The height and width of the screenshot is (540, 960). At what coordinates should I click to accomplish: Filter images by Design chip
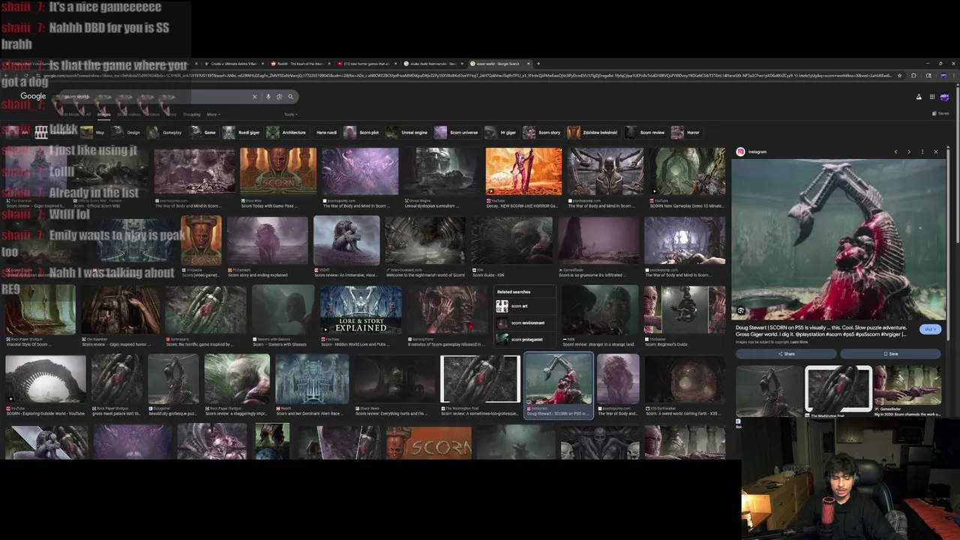click(x=127, y=133)
